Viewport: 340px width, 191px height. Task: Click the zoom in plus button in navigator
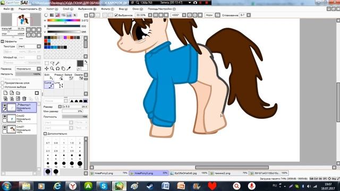coord(33,29)
